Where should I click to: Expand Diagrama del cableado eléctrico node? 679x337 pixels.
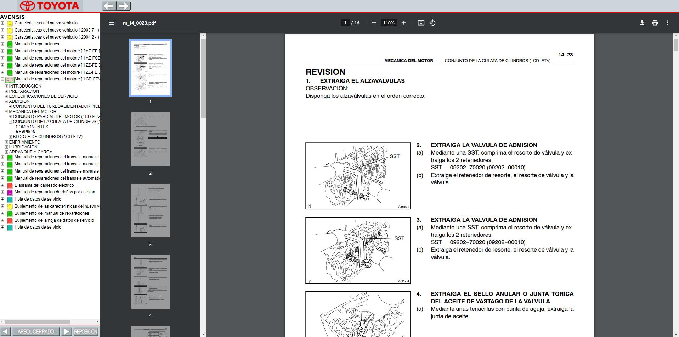click(2, 185)
